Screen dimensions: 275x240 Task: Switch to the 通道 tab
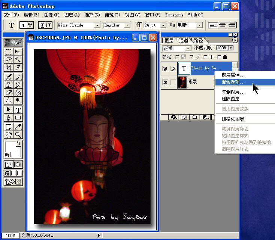pos(184,40)
